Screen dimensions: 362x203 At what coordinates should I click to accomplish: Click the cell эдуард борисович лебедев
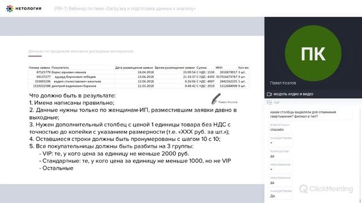75,77
